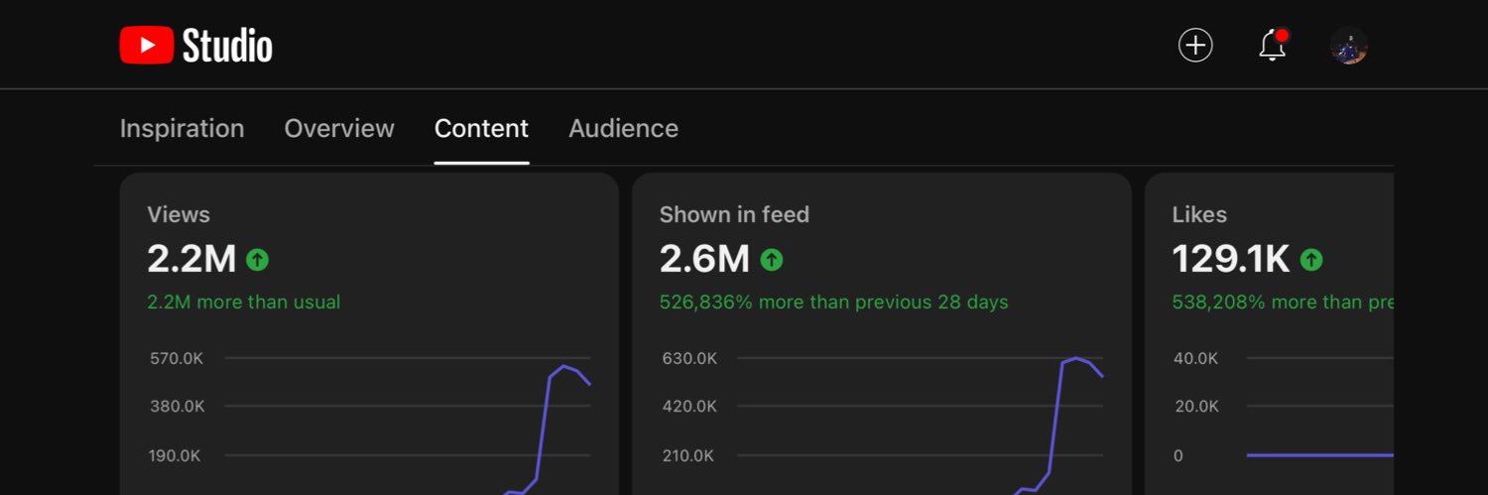Click the Views card title
This screenshot has width=1488, height=495.
(x=179, y=214)
